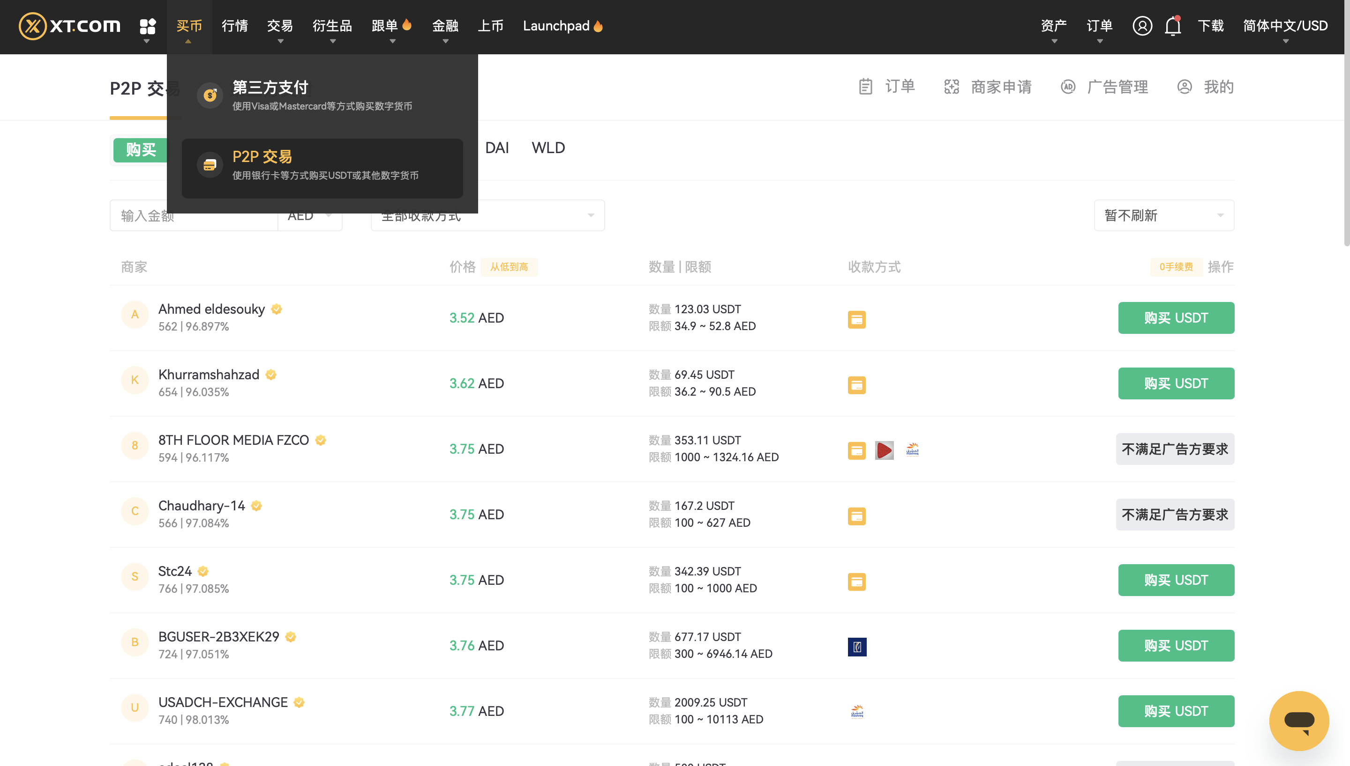
Task: Open the user account profile icon
Action: pyautogui.click(x=1142, y=26)
